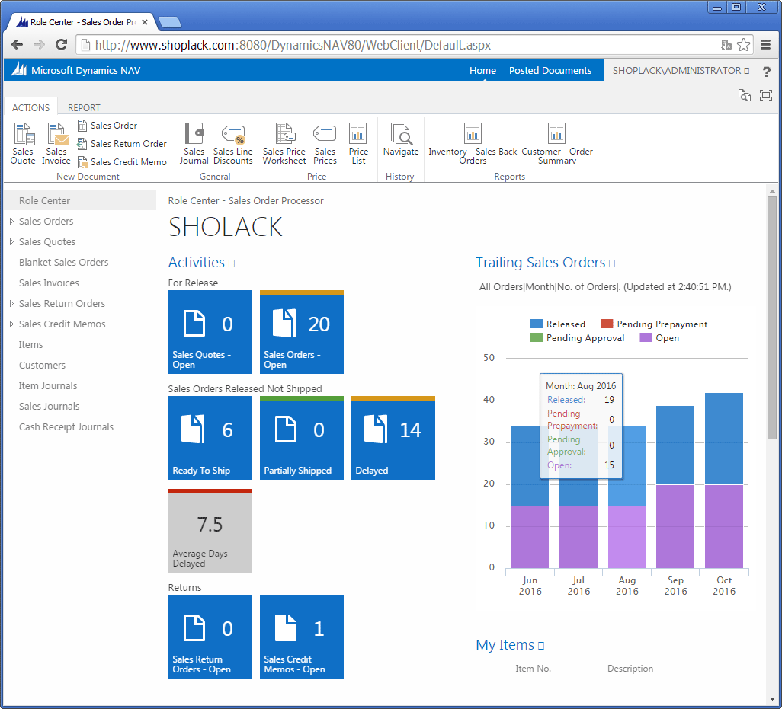This screenshot has height=709, width=782.
Task: Open Blanket Sales Orders list
Action: point(63,262)
